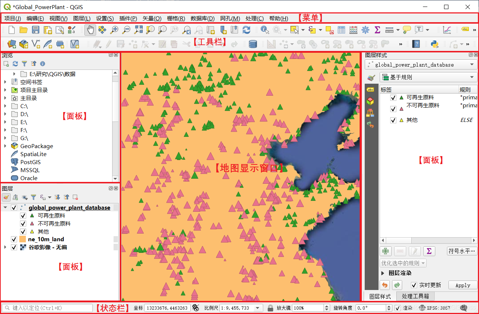Click the Zoom Out magnifier tool
The image size is (479, 314).
pyautogui.click(x=126, y=30)
